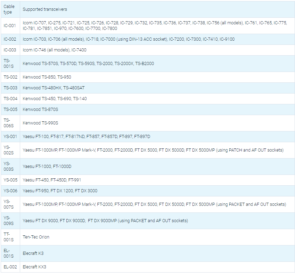Image resolution: width=295 pixels, height=275 pixels.
Task: Select the YS-007S cable type cell
Action: point(10,204)
